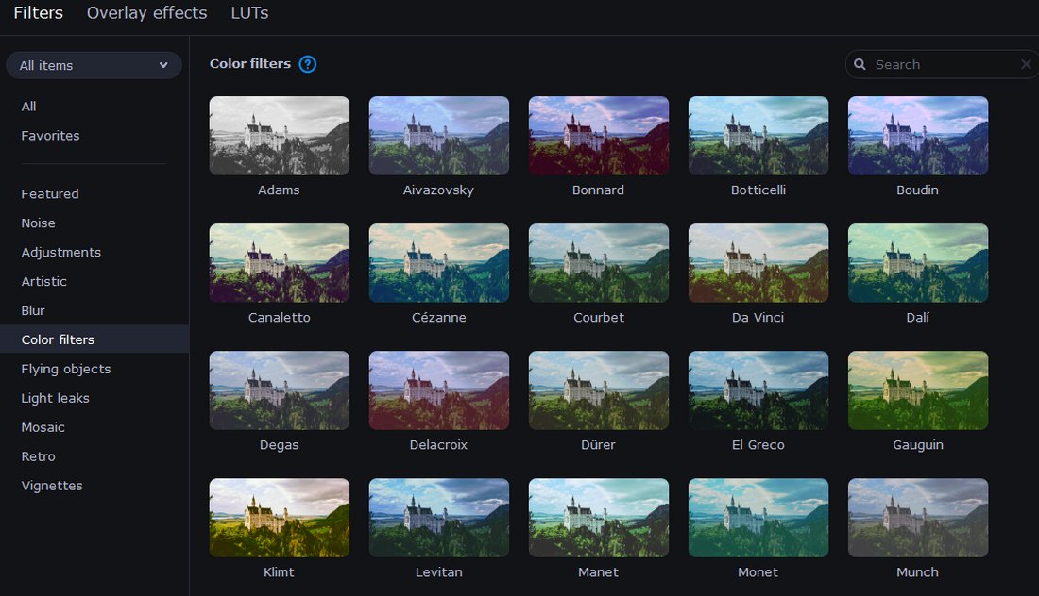Choose the Manet filter thumbnail
This screenshot has height=596, width=1039.
point(598,518)
